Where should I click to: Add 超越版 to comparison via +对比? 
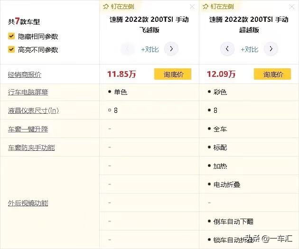coord(249,49)
